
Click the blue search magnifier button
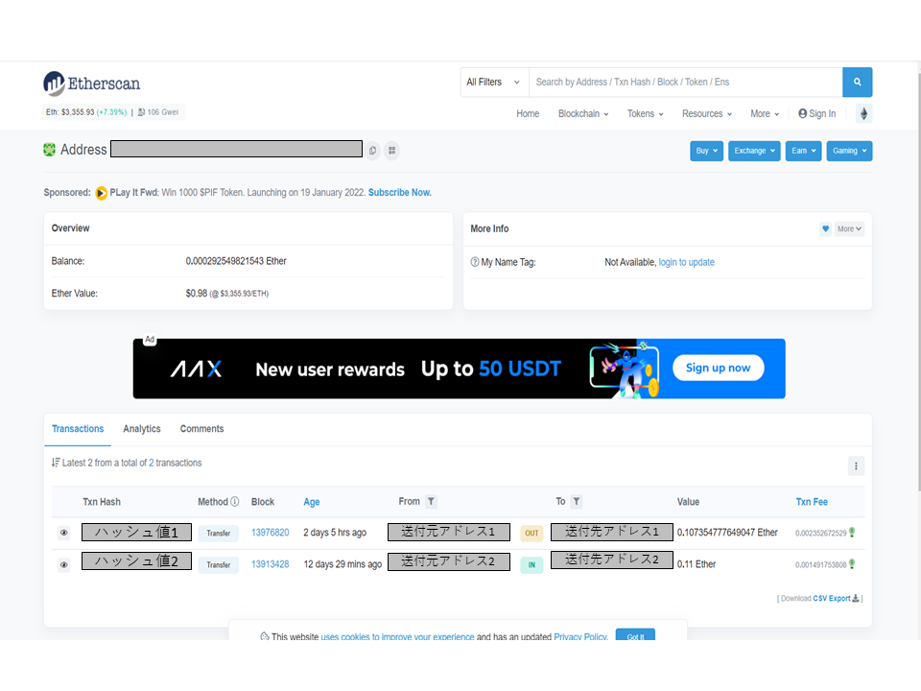[x=857, y=83]
